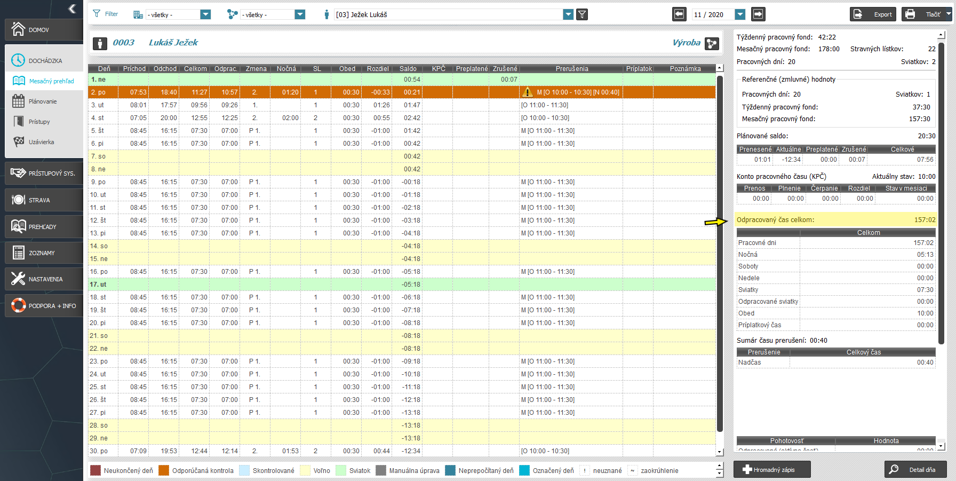Click the Filter label
This screenshot has width=956, height=481.
coord(111,14)
